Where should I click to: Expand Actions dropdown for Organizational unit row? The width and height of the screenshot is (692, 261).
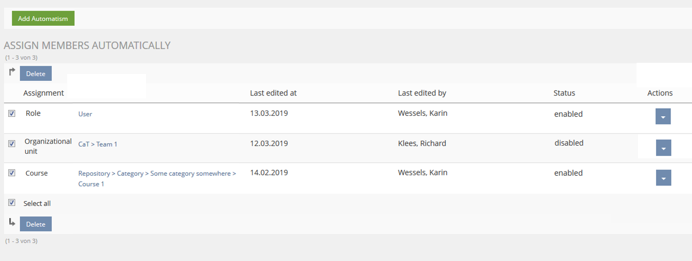[x=663, y=148]
